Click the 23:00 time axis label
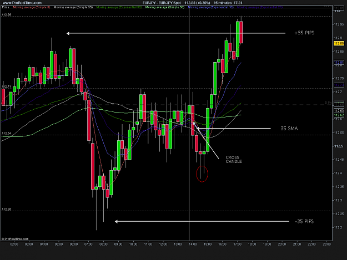This screenshot has height=260, width=347. 326,244
